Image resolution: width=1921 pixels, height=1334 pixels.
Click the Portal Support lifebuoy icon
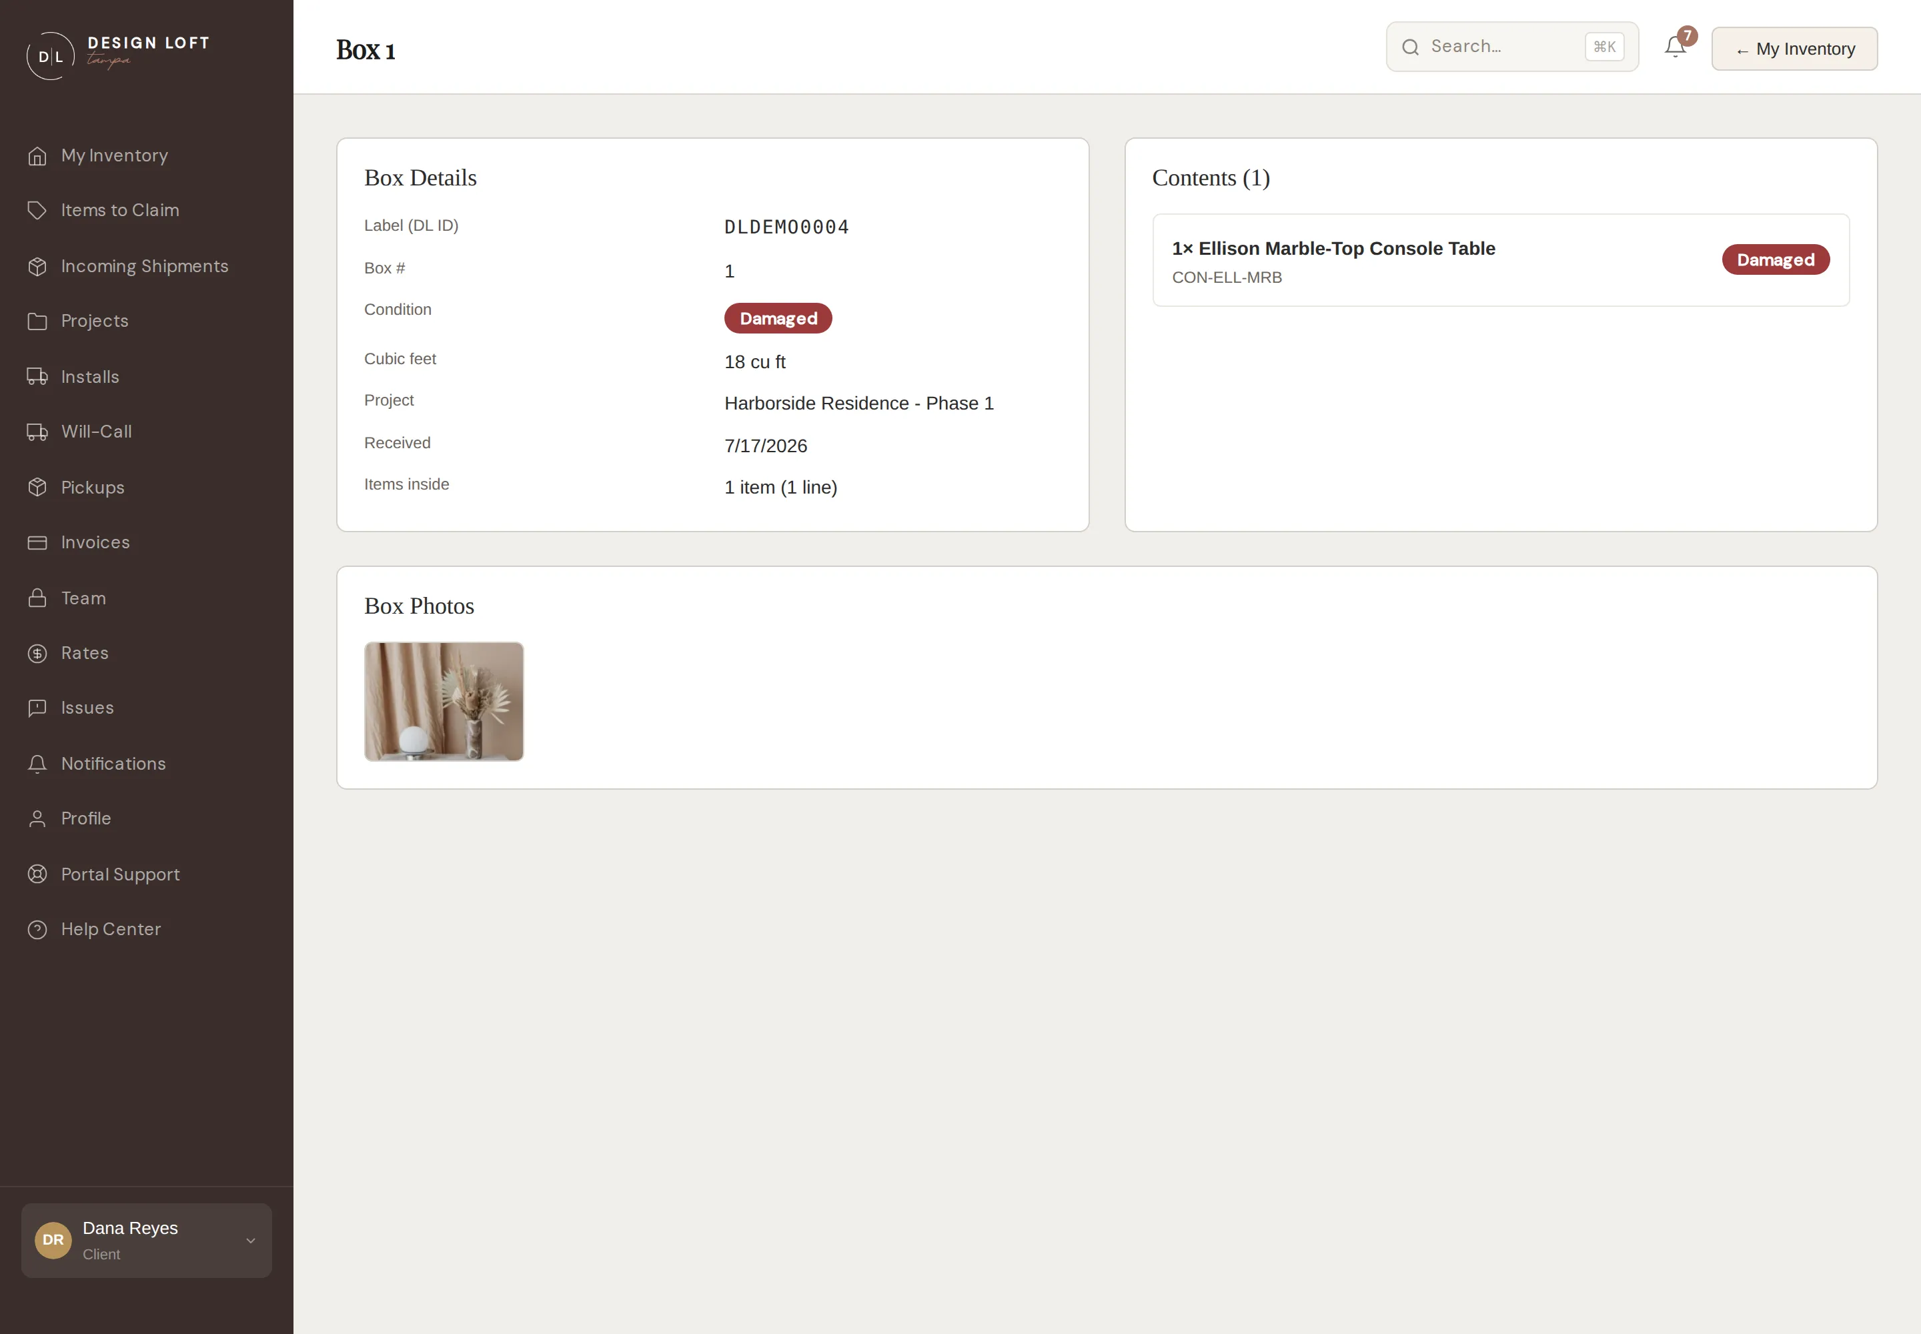(37, 874)
